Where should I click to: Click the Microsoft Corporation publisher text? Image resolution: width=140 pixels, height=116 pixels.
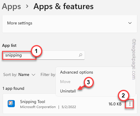coord(38,107)
